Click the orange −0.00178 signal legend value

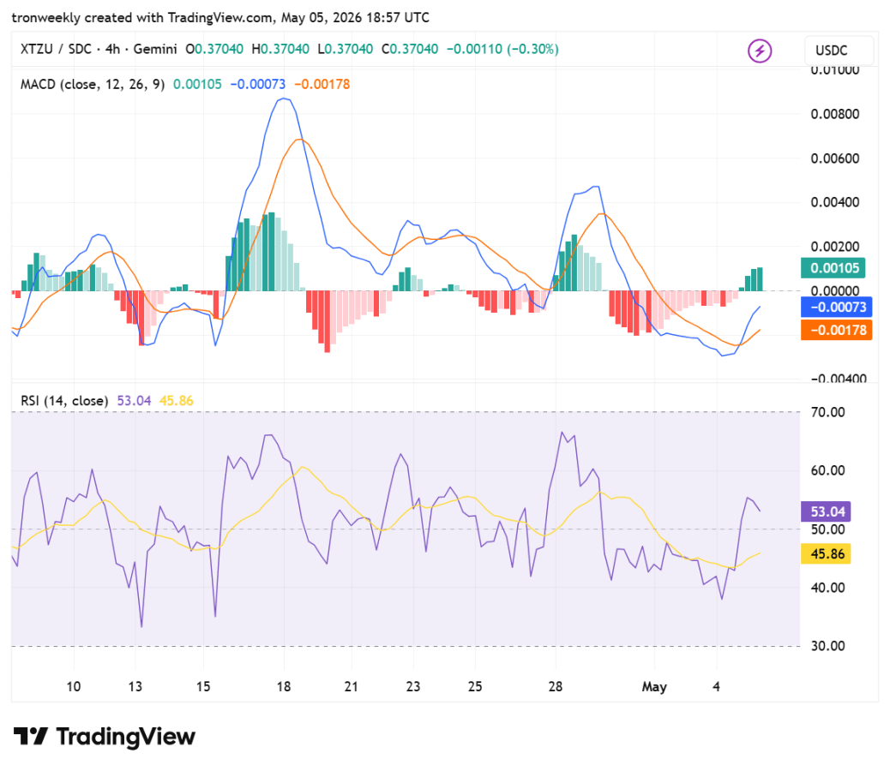pos(322,85)
